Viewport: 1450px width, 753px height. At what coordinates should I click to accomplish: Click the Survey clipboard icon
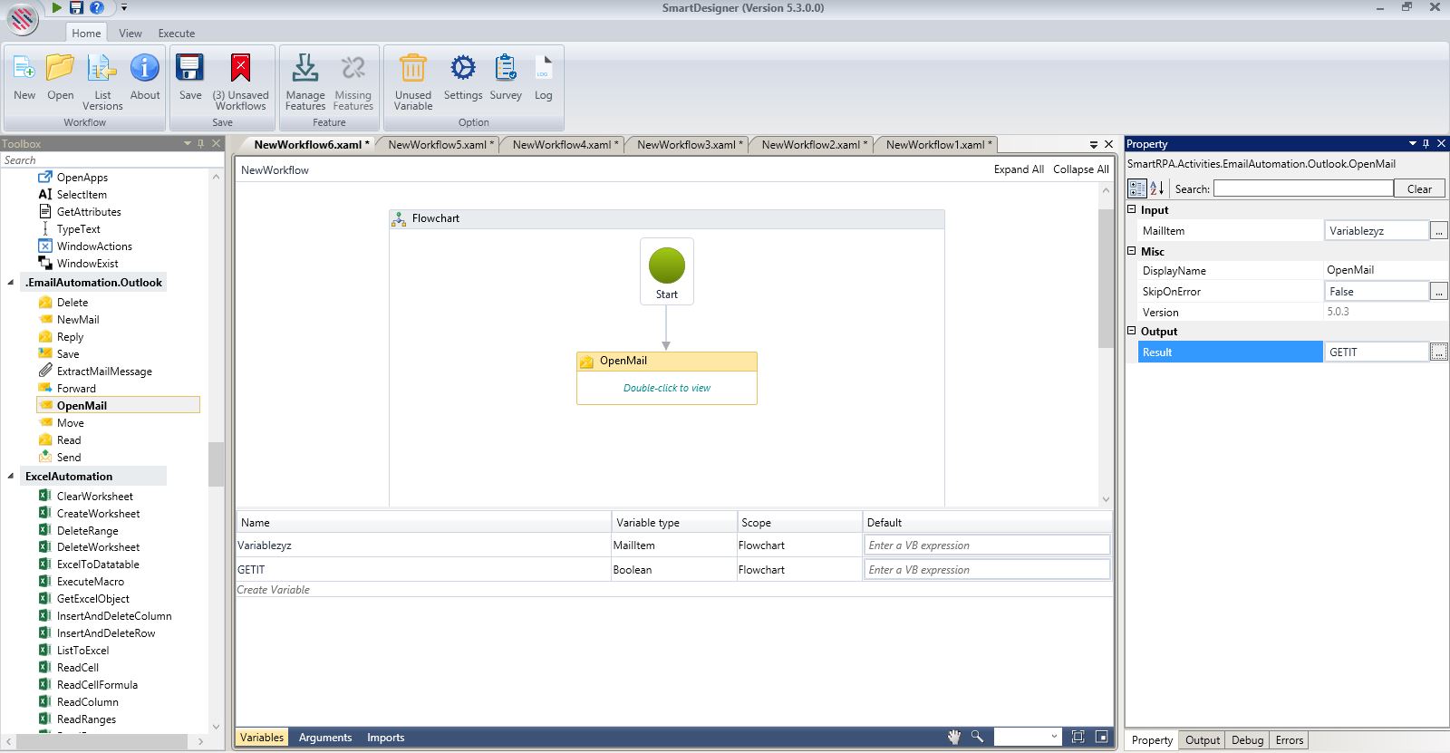(x=506, y=68)
